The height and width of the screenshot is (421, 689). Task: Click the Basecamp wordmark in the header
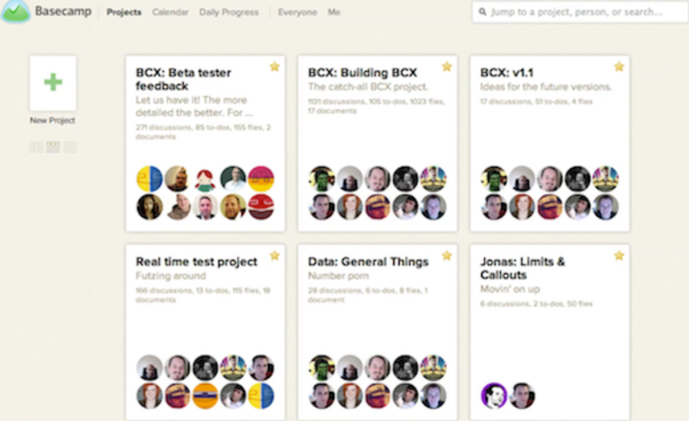(63, 11)
